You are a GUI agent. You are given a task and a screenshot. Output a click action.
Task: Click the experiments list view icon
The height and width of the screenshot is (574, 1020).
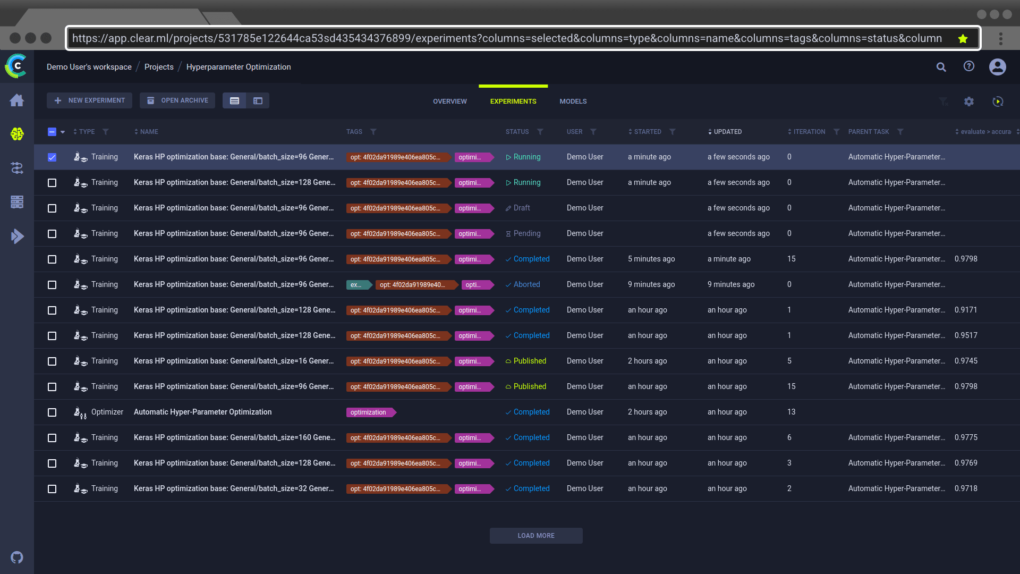[x=235, y=100]
